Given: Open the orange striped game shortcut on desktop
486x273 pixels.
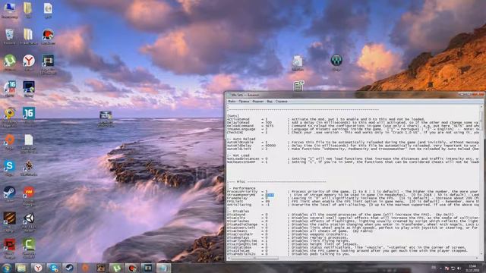Looking at the screenshot, I should click(10, 221).
